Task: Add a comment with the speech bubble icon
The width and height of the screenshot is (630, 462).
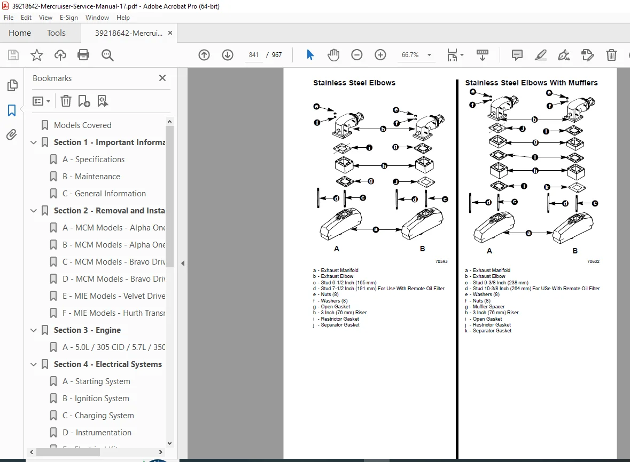Action: [x=517, y=55]
